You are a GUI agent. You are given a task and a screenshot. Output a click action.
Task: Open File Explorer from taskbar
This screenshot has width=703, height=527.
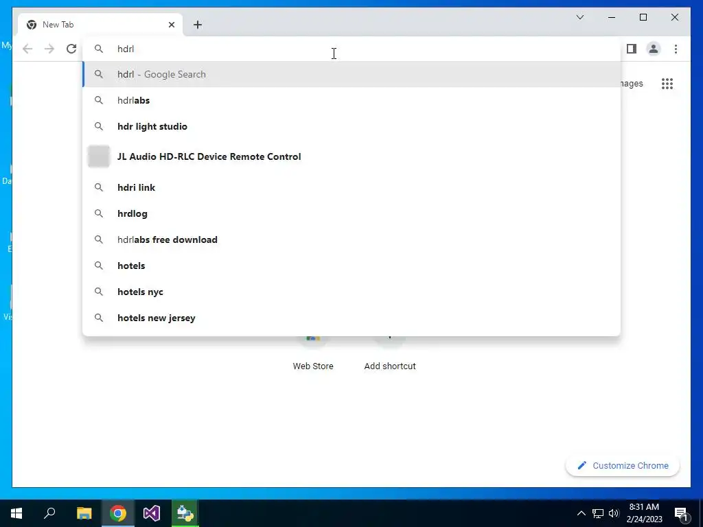pos(84,513)
